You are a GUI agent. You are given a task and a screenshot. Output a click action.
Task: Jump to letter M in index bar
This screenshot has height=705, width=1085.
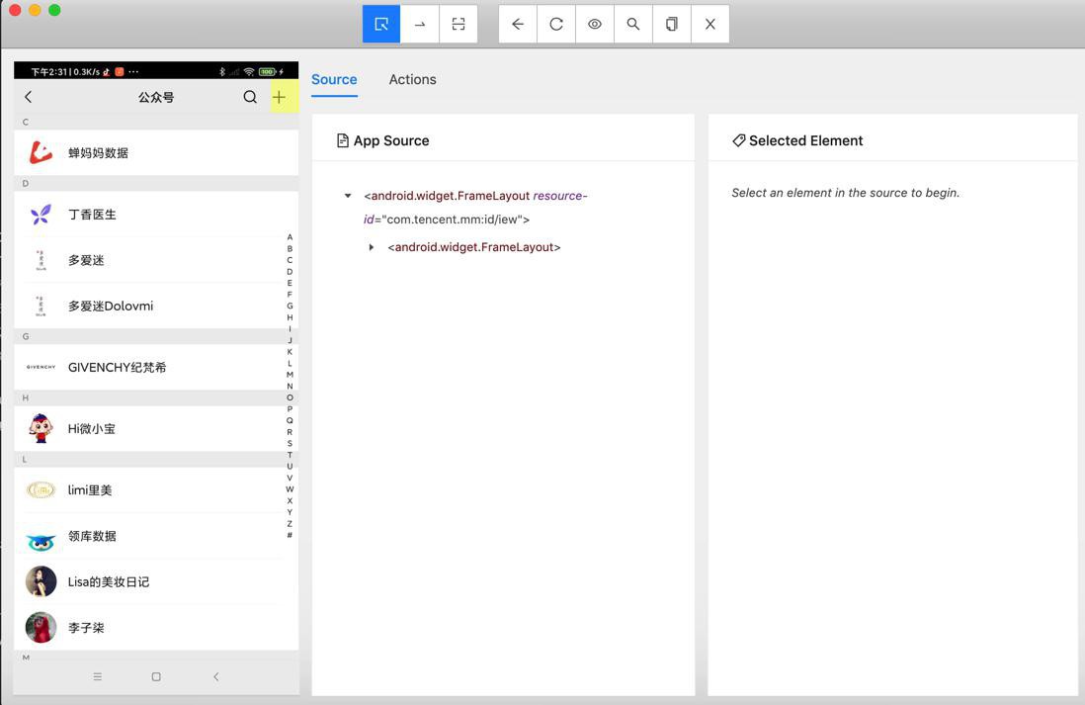[x=290, y=375]
